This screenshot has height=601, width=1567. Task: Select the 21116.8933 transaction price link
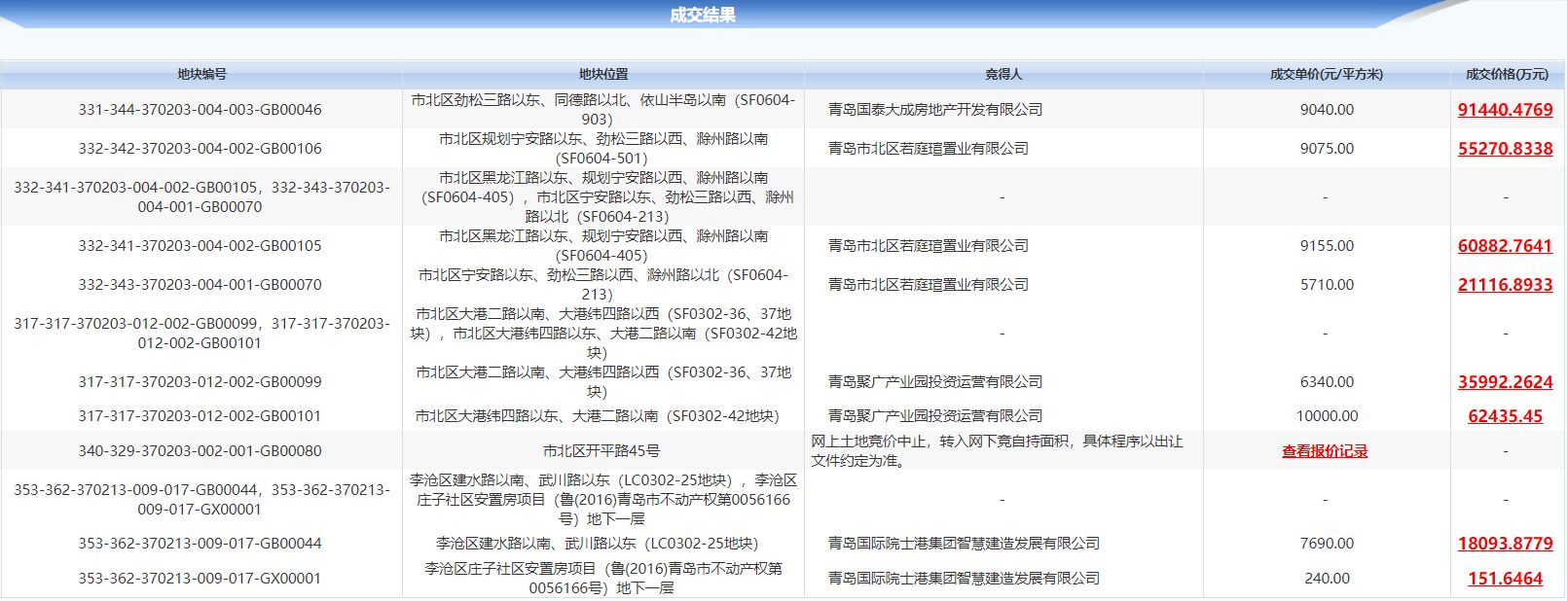coord(1505,285)
